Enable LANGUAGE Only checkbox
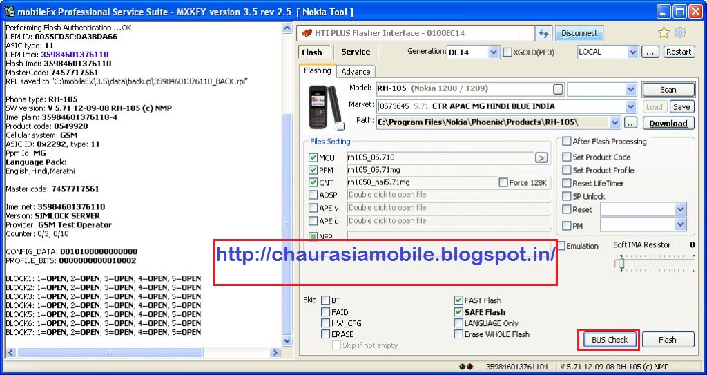Screen dimensions: 707x375 458,323
